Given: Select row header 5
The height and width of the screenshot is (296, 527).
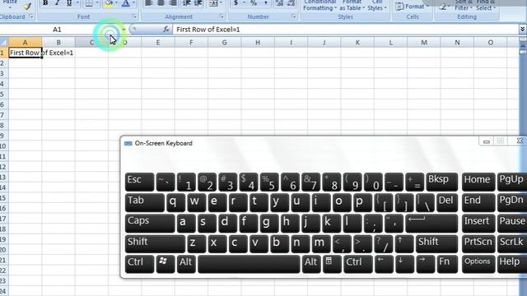Looking at the screenshot, I should point(3,94).
